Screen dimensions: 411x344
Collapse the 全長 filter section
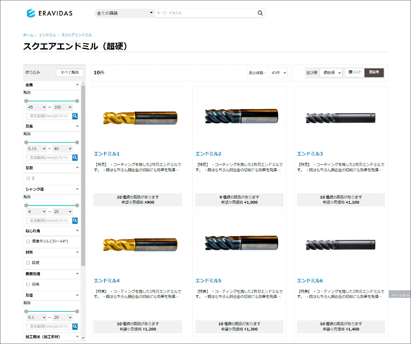click(x=77, y=85)
